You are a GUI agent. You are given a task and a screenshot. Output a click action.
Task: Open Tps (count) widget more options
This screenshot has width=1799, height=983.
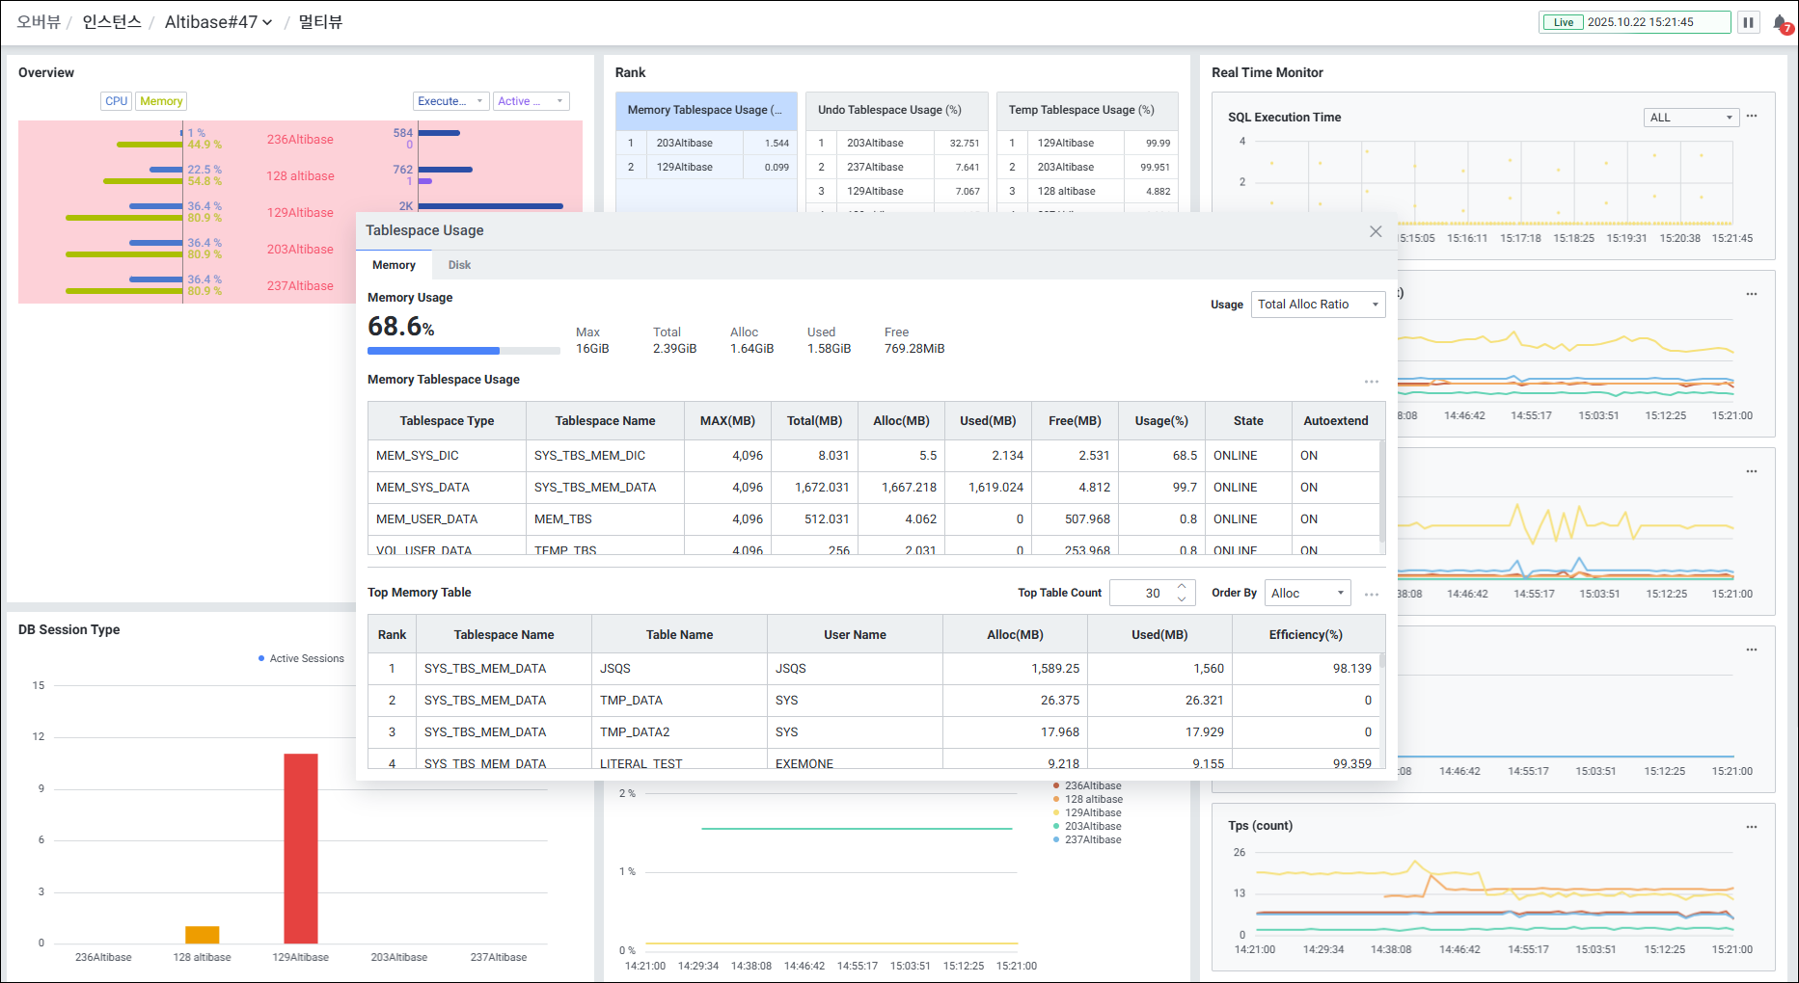coord(1752,827)
